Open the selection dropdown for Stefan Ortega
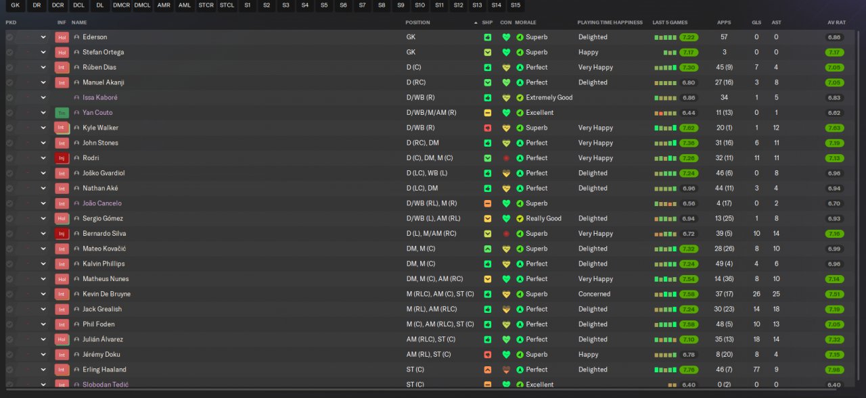This screenshot has width=866, height=398. [43, 52]
